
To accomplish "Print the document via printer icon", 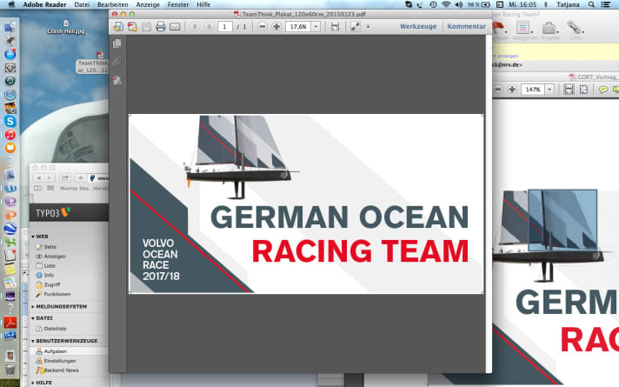I will click(160, 26).
